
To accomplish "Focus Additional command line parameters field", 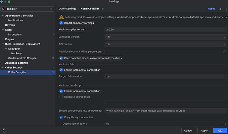I will (x=166, y=52).
